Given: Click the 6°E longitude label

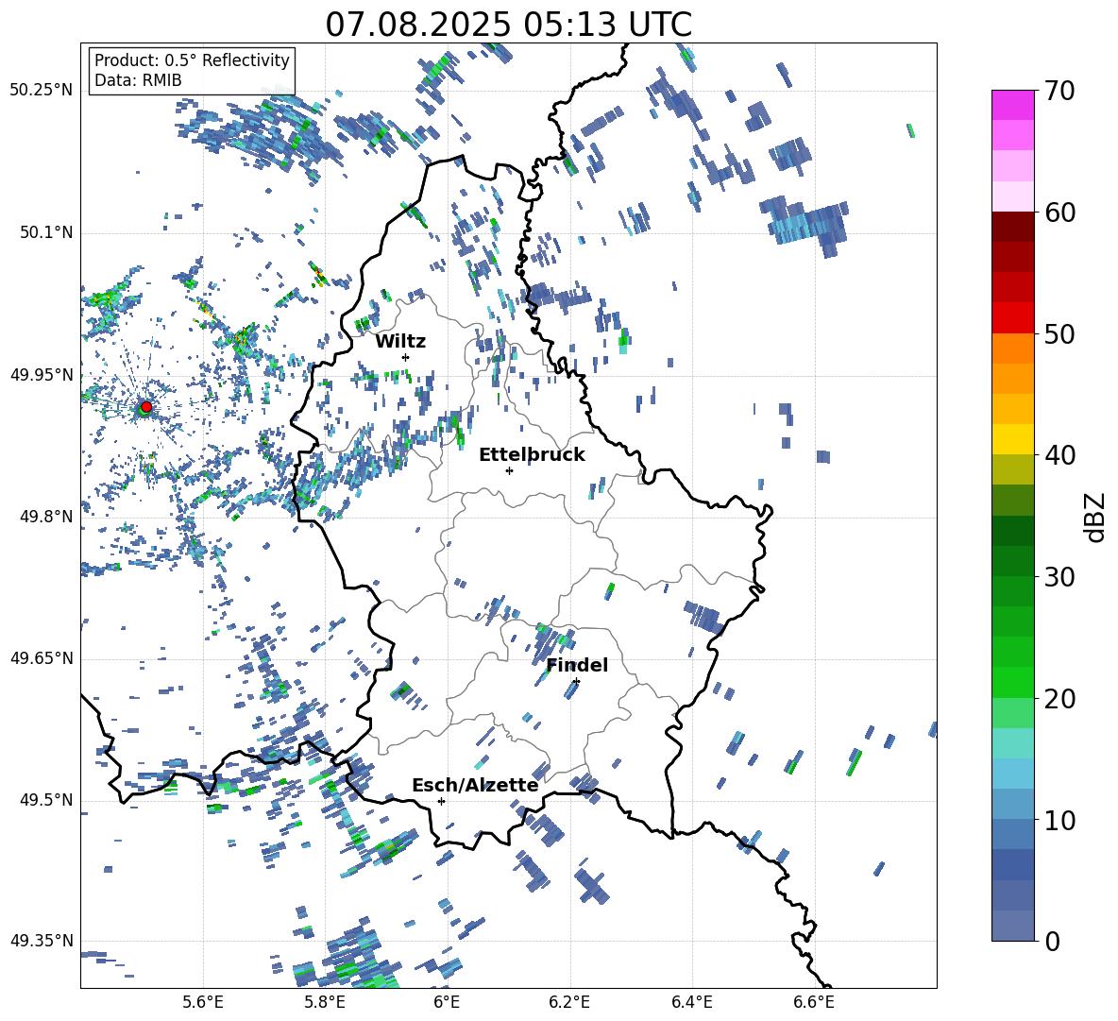Looking at the screenshot, I should (x=447, y=1002).
